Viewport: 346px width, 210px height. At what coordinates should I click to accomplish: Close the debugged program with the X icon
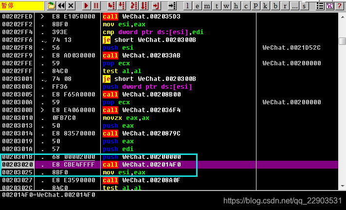click(71, 5)
